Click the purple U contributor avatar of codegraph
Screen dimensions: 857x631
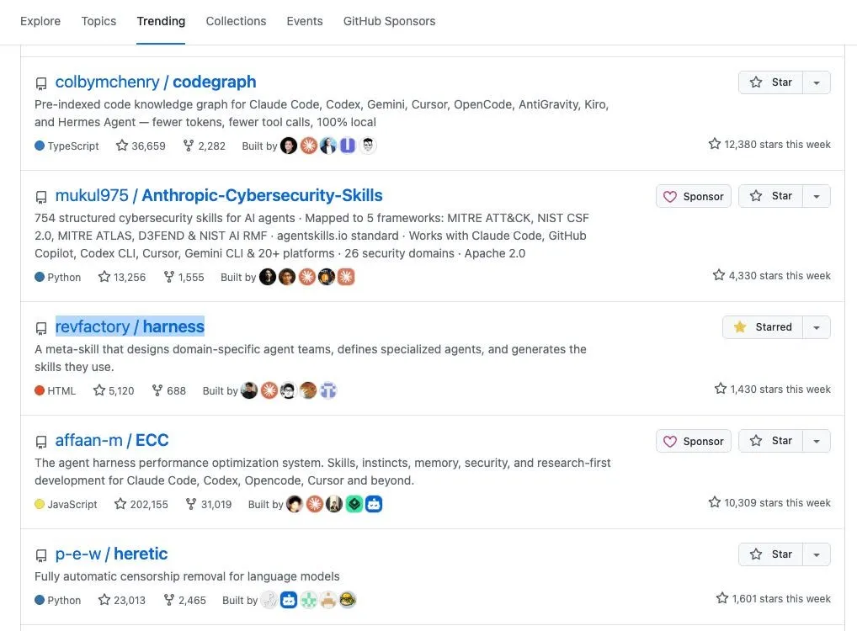tap(348, 146)
